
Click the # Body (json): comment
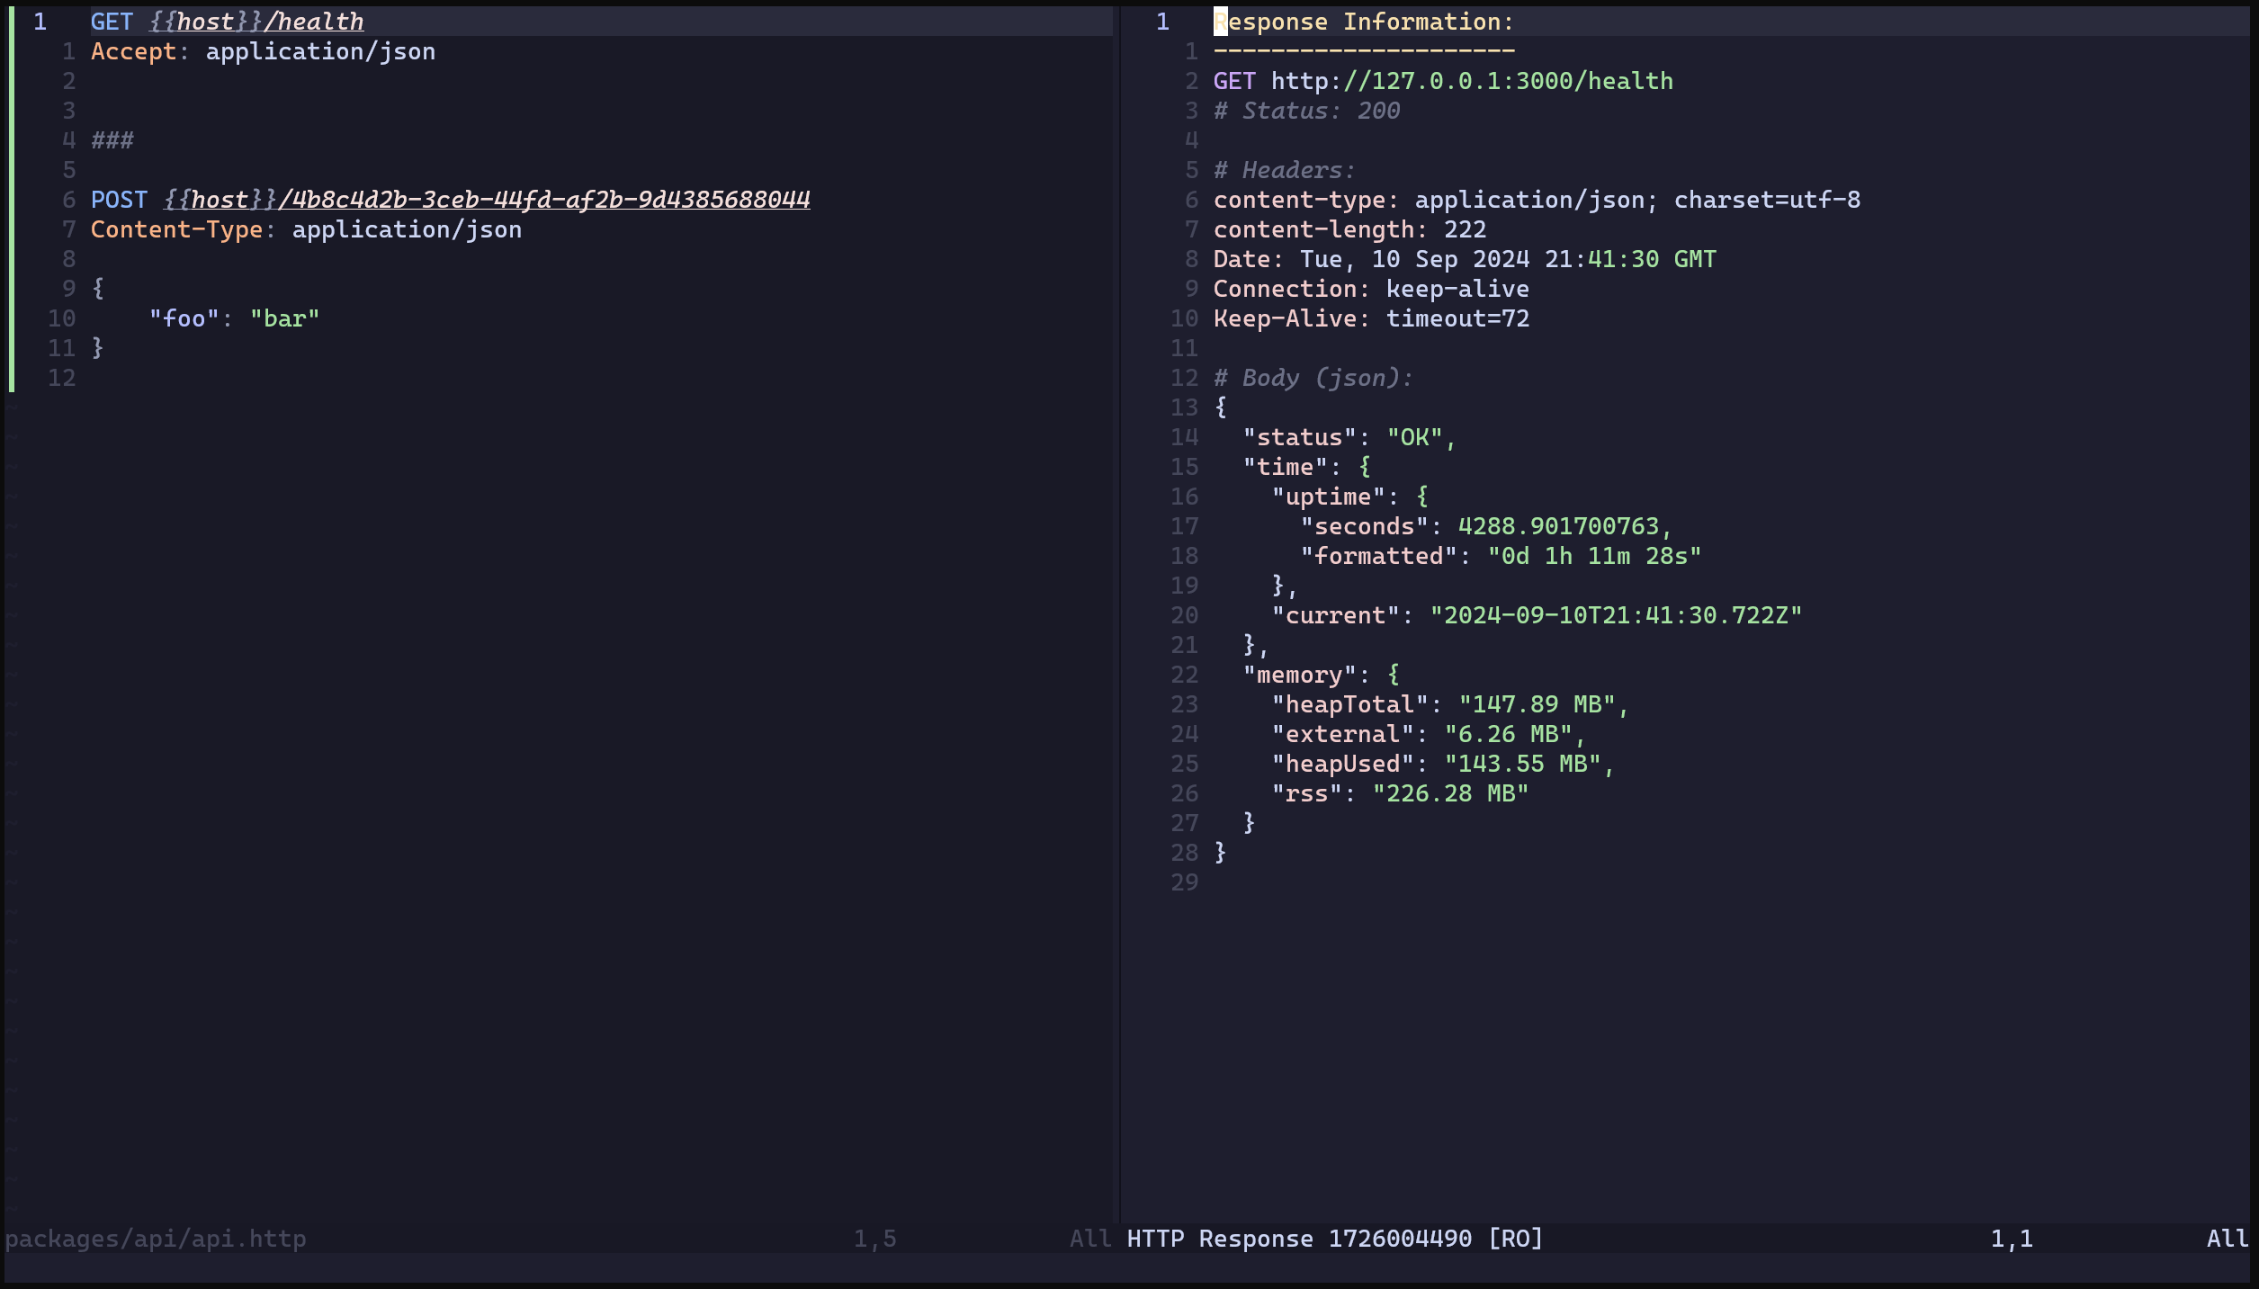click(1313, 378)
